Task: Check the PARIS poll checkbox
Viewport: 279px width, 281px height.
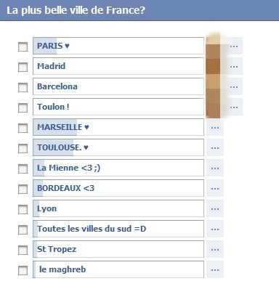Action: point(23,46)
